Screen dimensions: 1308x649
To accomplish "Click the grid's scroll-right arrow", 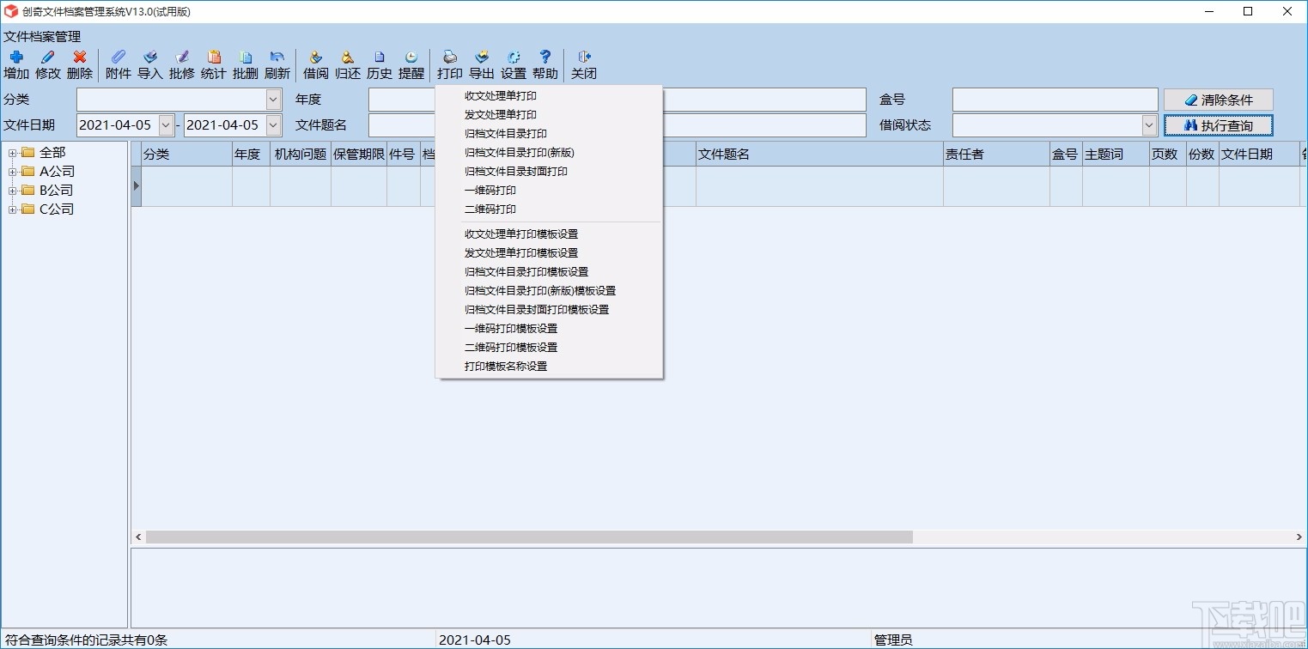I will (1299, 537).
